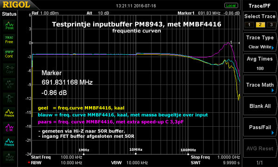
Task: Click the cyan 'blauw' legend line
Action: tap(123, 115)
